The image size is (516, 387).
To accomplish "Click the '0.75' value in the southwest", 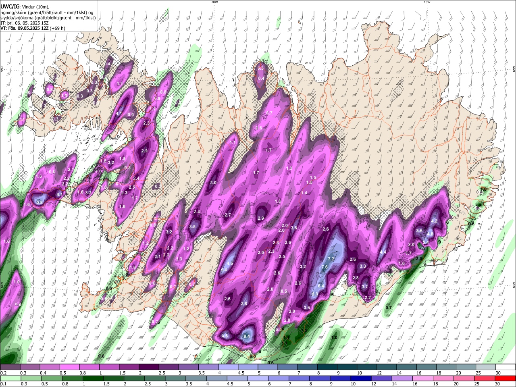I will pyautogui.click(x=156, y=322).
